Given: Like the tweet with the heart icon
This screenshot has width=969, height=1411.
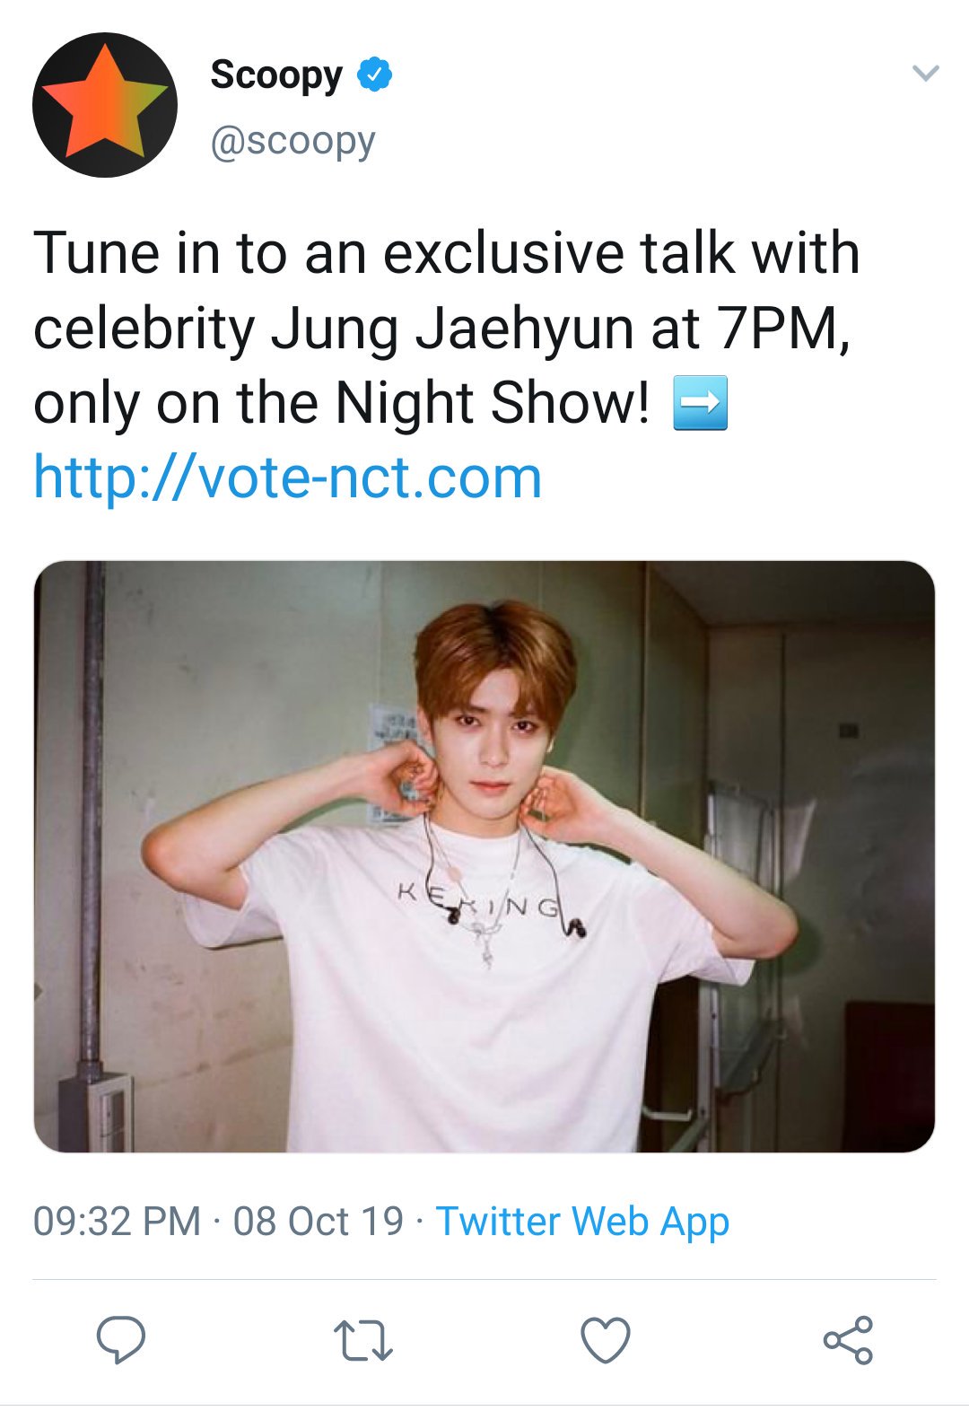Looking at the screenshot, I should click(606, 1340).
